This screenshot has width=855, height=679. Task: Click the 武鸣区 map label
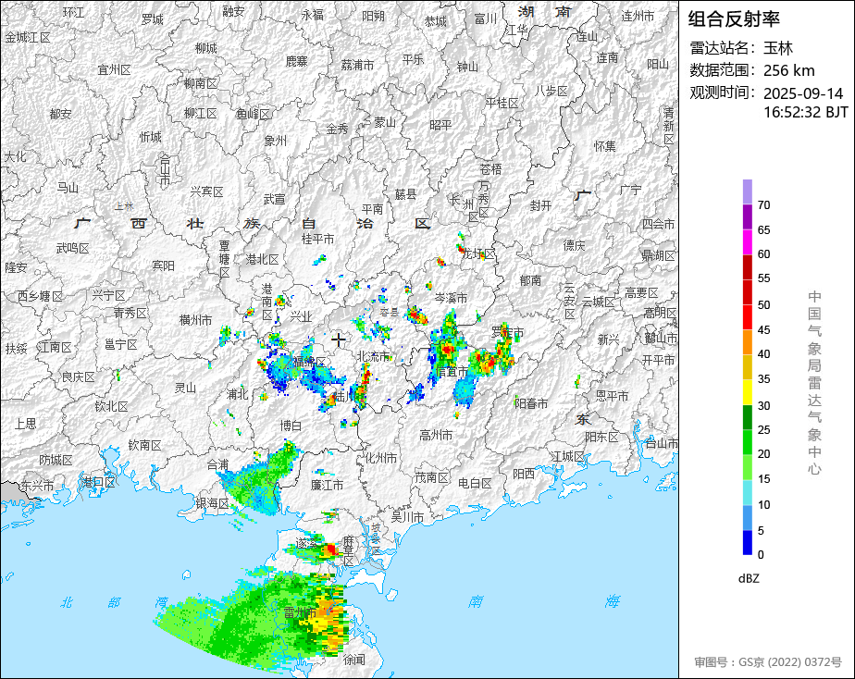click(x=72, y=249)
